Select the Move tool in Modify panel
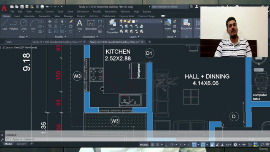270x152 pixels. click(50, 21)
